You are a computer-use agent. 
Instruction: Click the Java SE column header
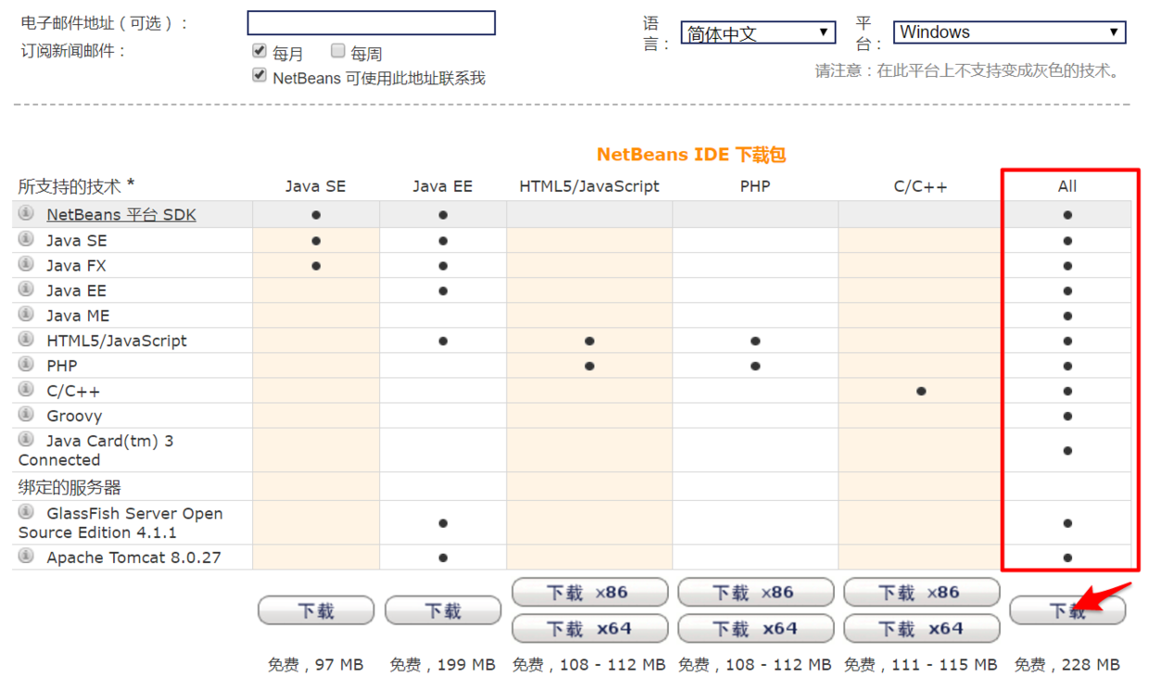[x=315, y=186]
